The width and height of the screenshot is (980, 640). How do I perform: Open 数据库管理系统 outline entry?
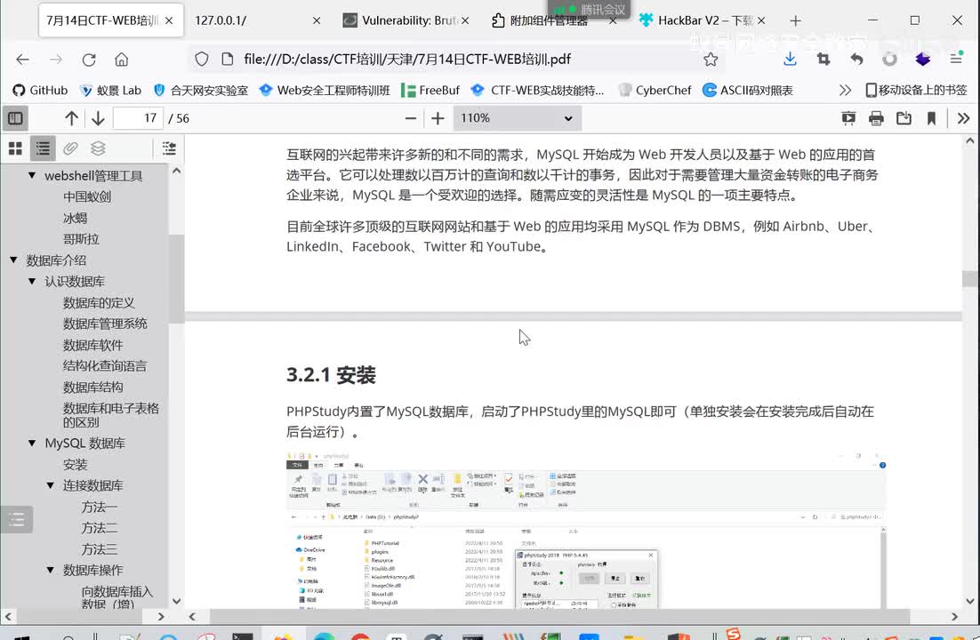[105, 324]
